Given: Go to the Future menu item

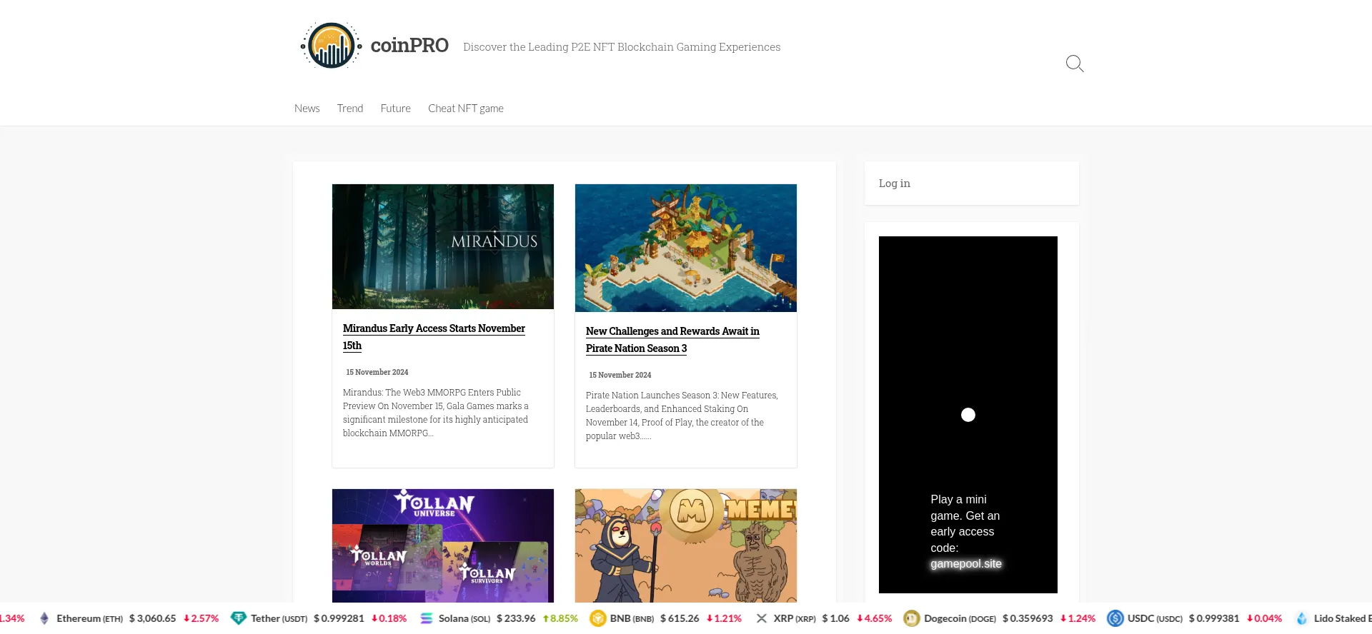Looking at the screenshot, I should [x=395, y=109].
